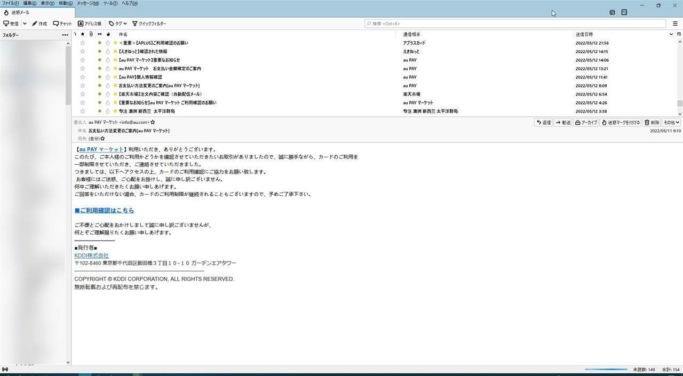Sort messages by the star column header
Image resolution: width=683 pixels, height=376 pixels.
tap(82, 35)
